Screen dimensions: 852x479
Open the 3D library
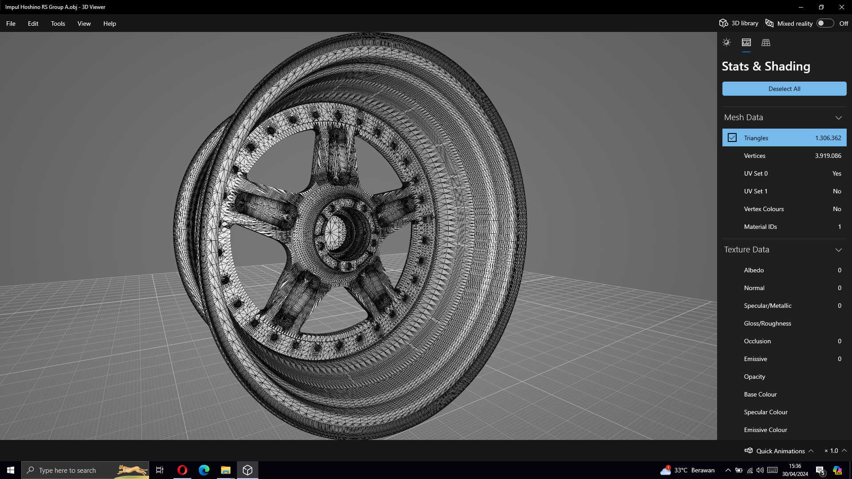pos(739,23)
